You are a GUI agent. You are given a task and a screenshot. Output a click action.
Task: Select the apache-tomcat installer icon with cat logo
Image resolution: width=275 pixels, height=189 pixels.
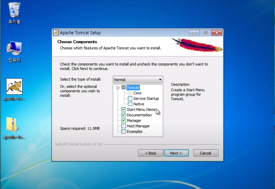coord(14,89)
